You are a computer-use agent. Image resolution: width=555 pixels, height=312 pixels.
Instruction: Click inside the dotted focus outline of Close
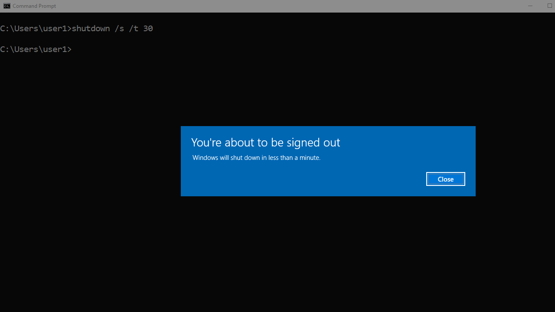[445, 179]
